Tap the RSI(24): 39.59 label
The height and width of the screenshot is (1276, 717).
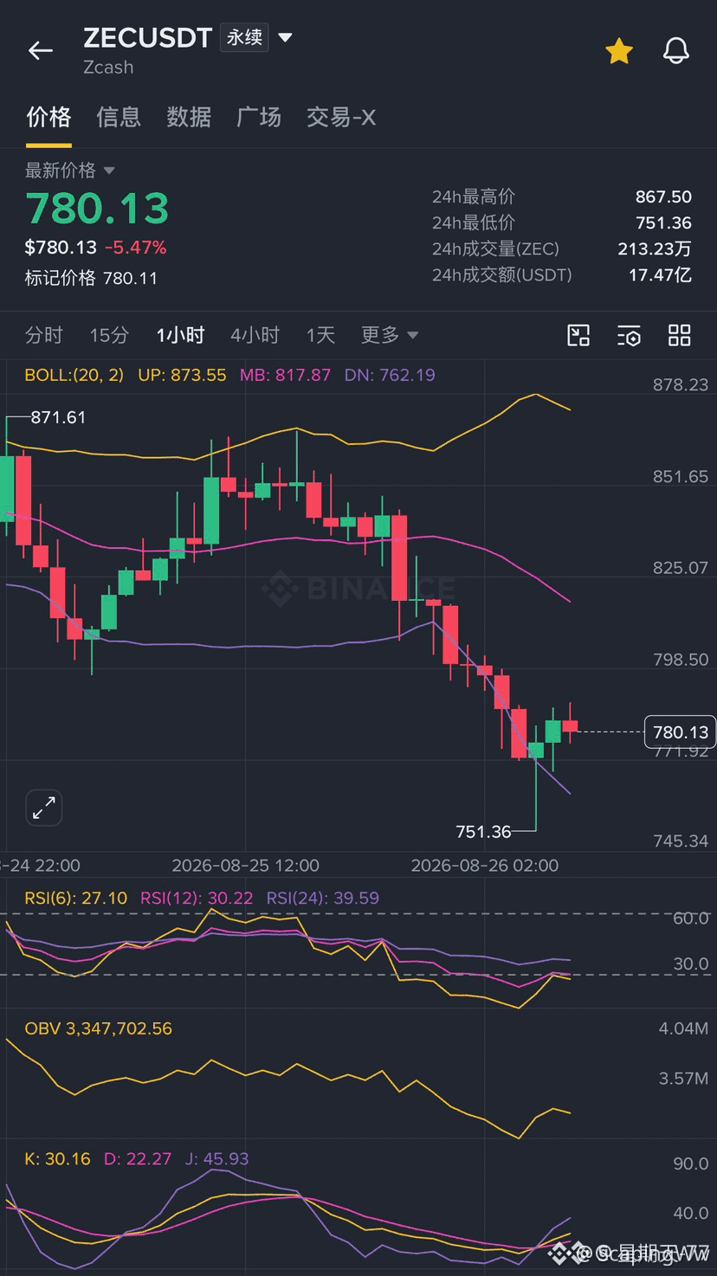point(323,898)
